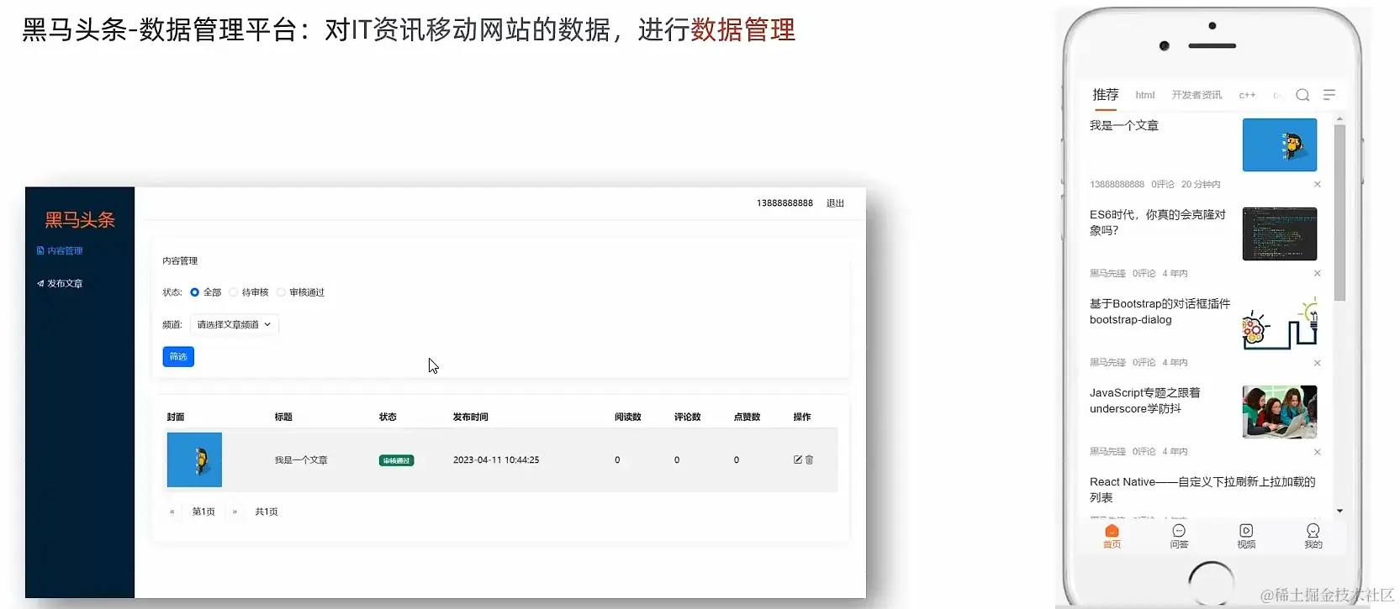
Task: Open the channel menu hamburger icon on the phone
Action: 1329,95
